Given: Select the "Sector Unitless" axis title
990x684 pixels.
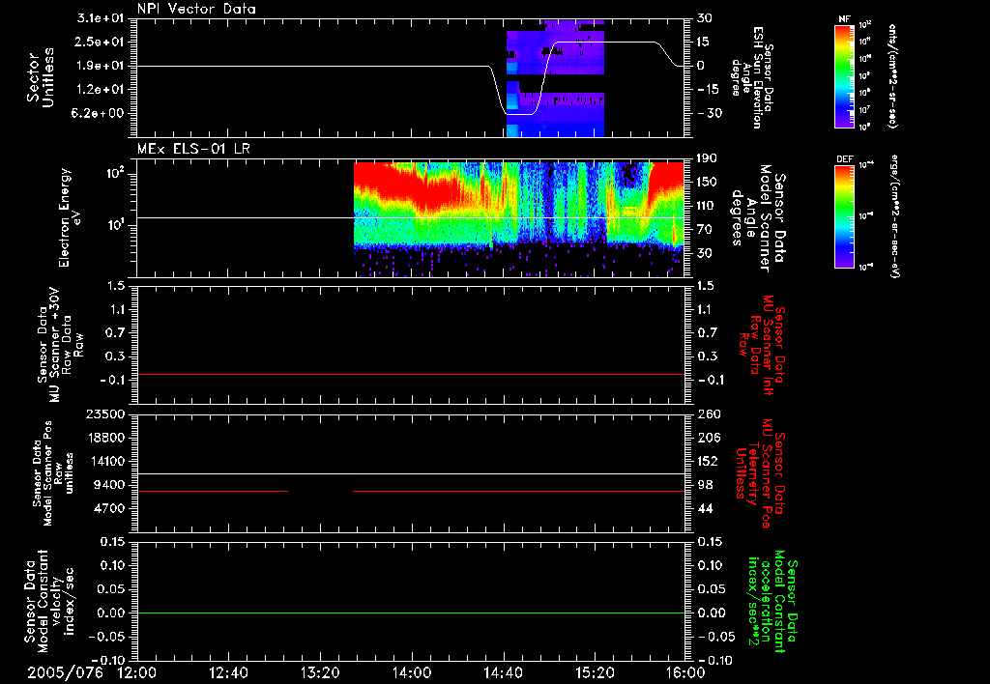Looking at the screenshot, I should 41,77.
